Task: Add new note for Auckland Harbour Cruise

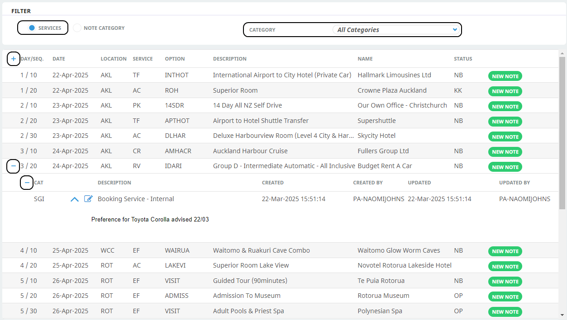Action: coord(505,152)
